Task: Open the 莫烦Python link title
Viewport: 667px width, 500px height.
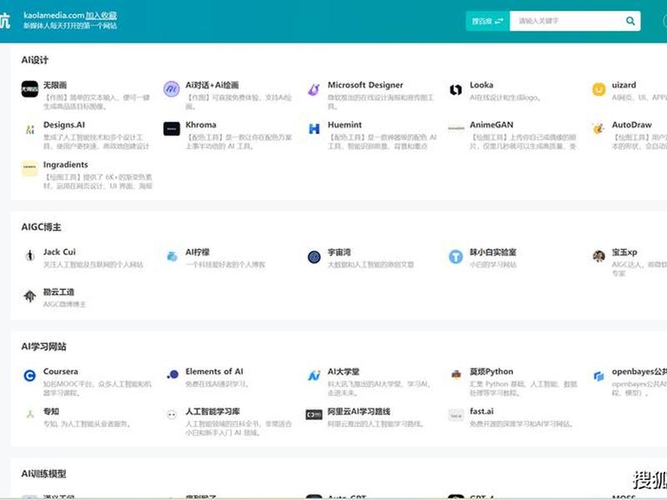Action: point(491,371)
